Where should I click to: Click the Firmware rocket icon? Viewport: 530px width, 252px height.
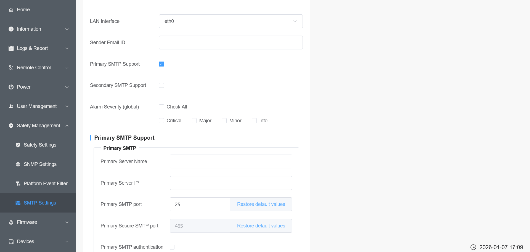(11, 222)
